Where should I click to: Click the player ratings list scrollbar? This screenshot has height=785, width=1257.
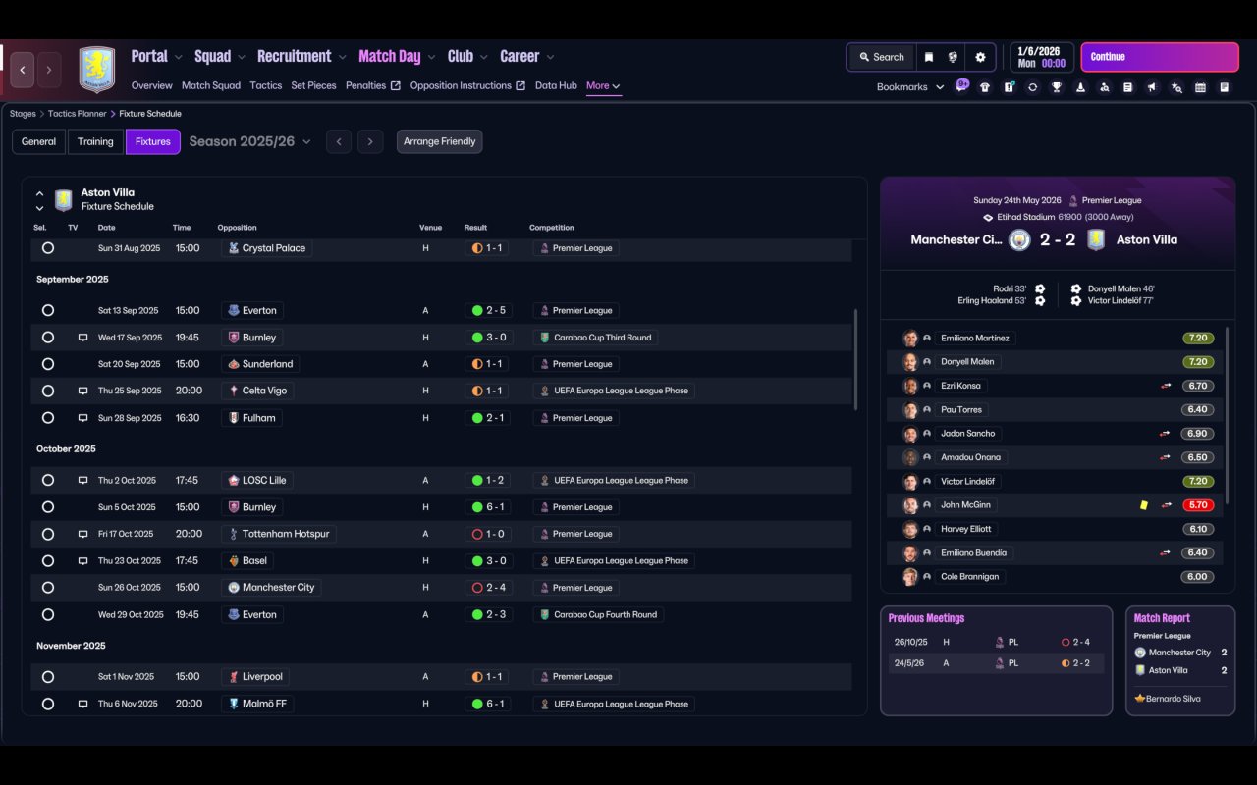1227,416
